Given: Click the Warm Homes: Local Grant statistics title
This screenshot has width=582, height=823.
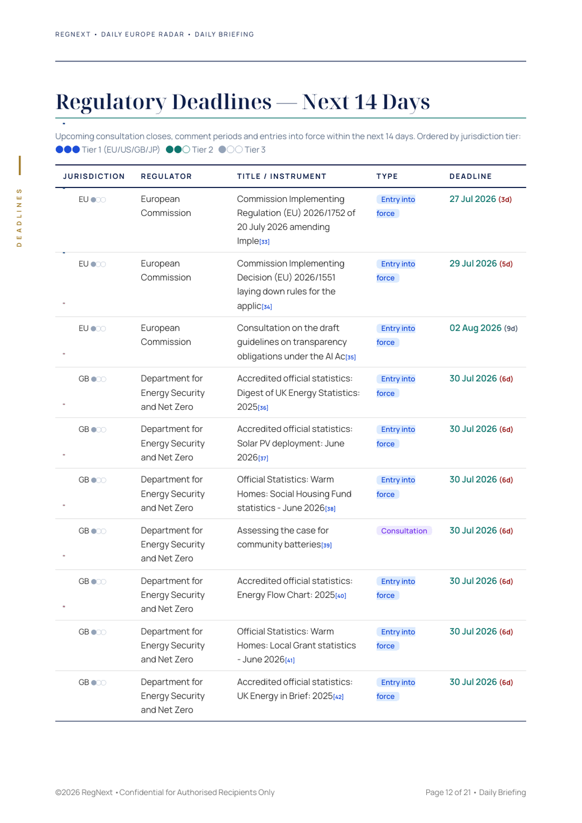Looking at the screenshot, I should [x=296, y=646].
